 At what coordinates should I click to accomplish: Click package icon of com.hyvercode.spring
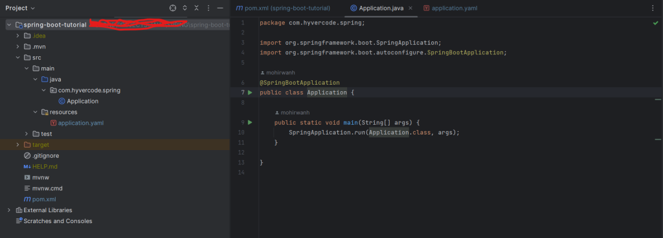click(53, 91)
